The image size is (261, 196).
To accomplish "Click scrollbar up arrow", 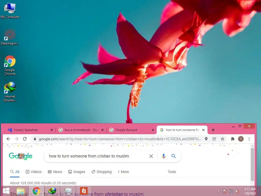I will click(252, 146).
